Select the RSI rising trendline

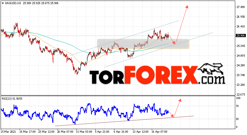pos(124,121)
